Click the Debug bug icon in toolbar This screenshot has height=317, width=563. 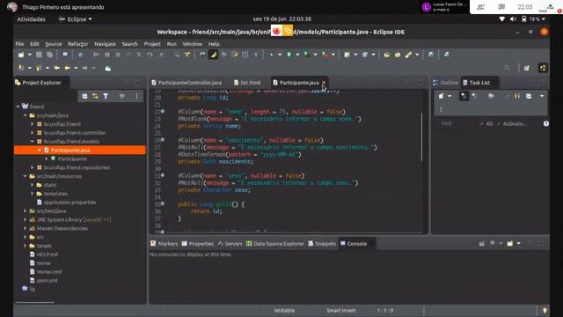(x=272, y=55)
